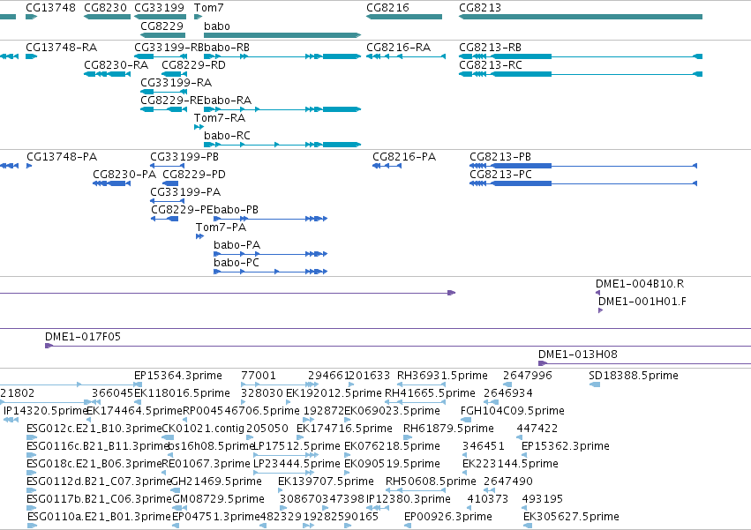Select the CG8213-PC protein label
This screenshot has width=751, height=530.
[x=500, y=175]
